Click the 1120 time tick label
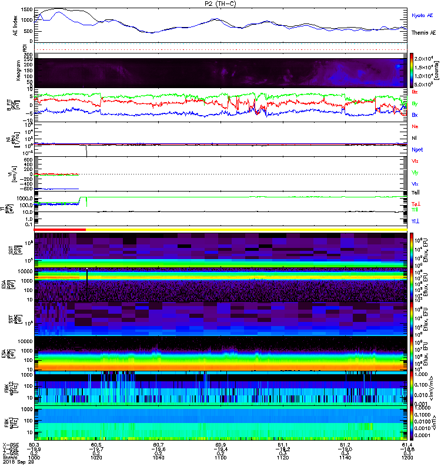441x470 pixels. [x=283, y=458]
